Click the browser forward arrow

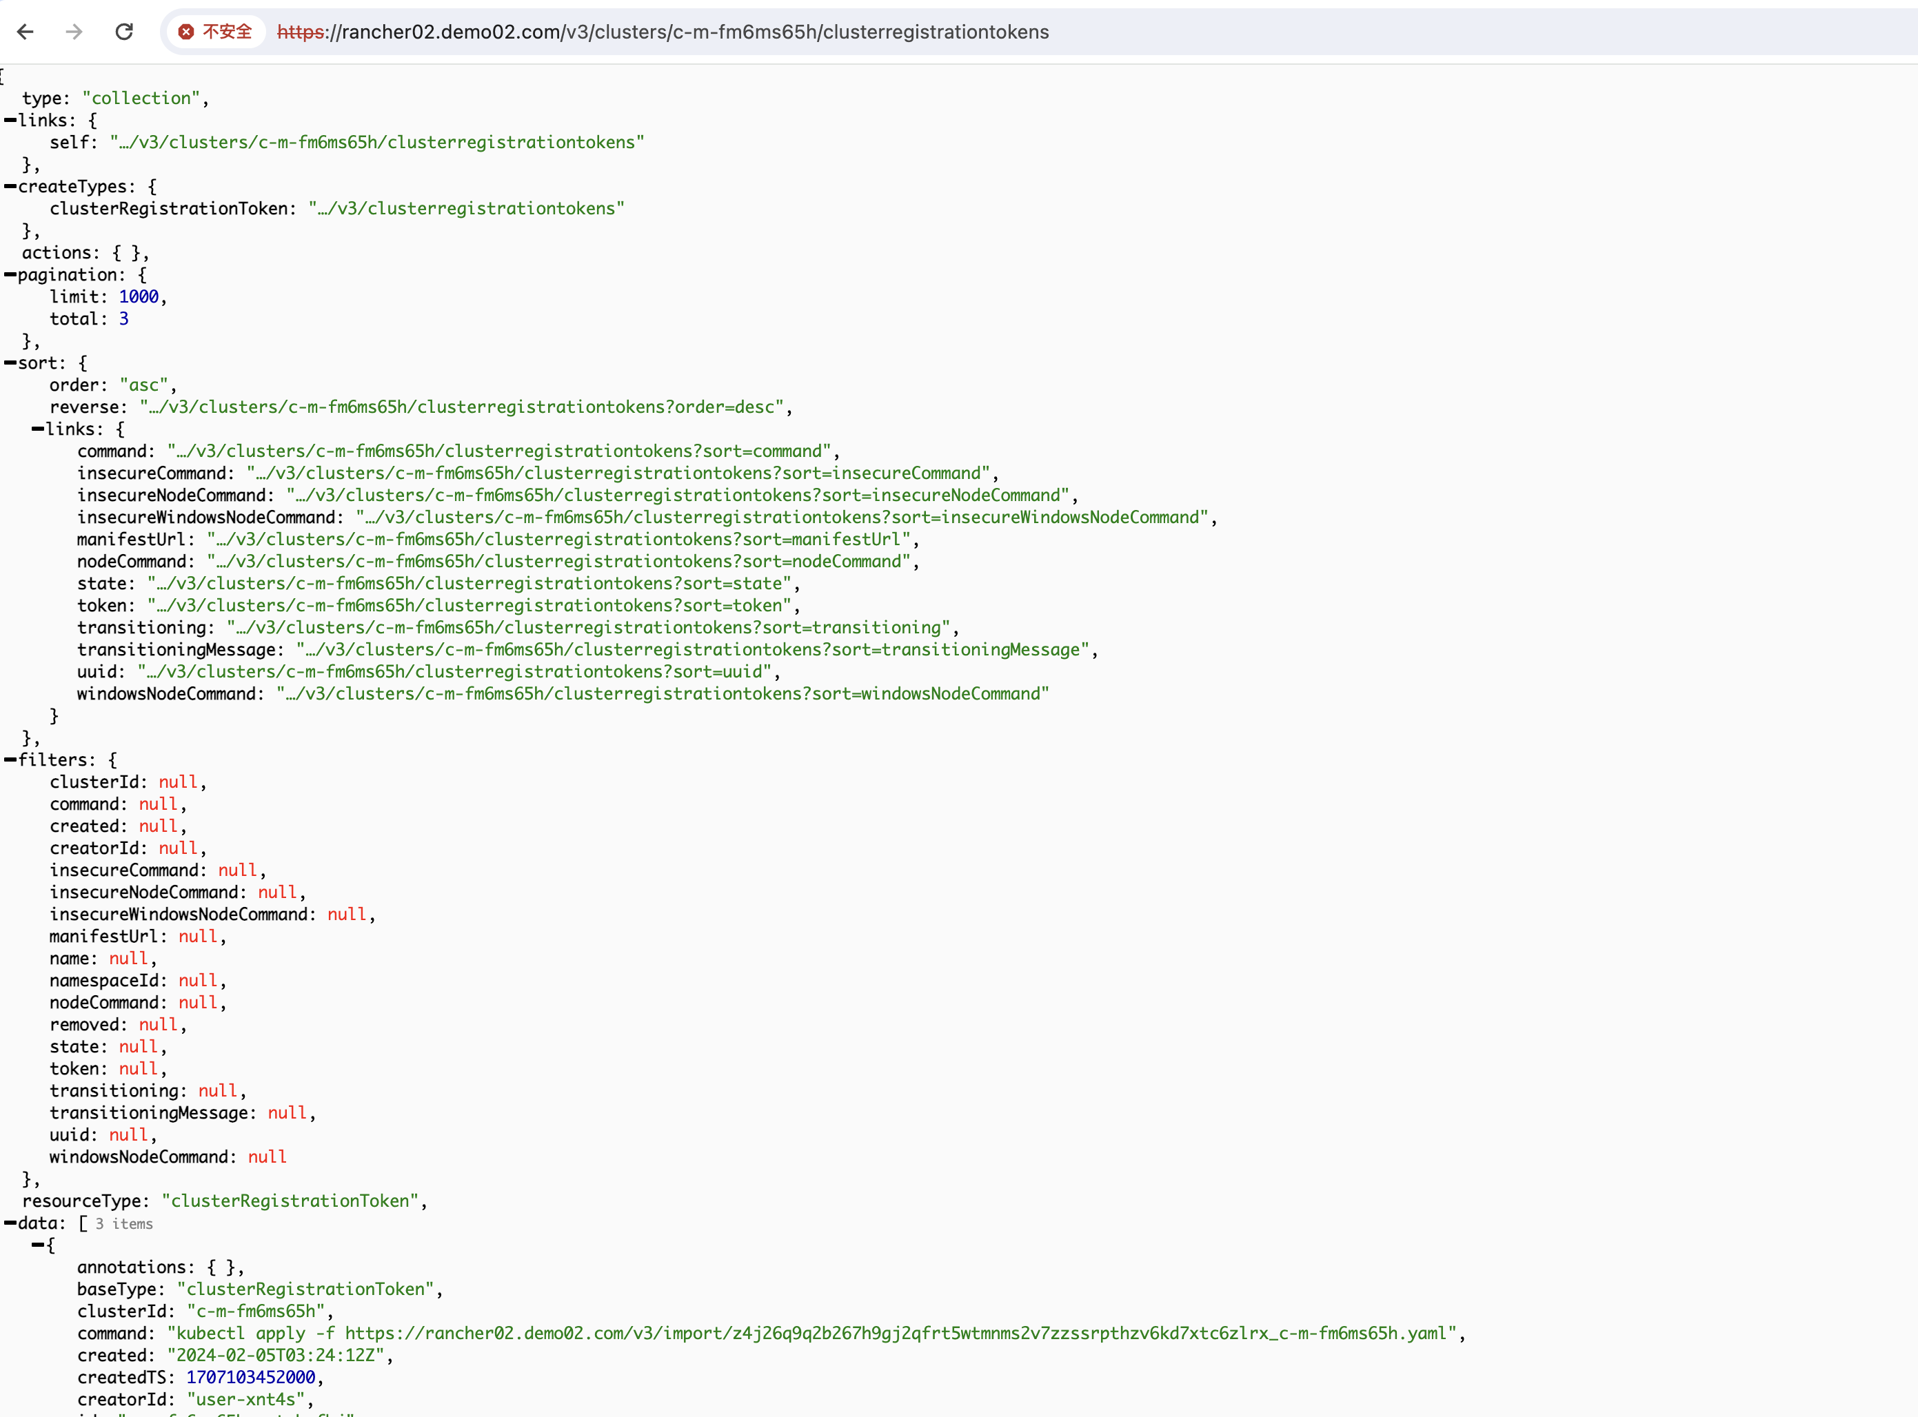[74, 32]
